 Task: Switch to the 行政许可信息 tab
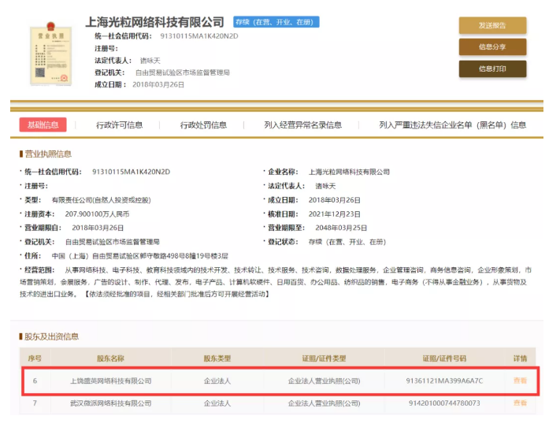119,124
